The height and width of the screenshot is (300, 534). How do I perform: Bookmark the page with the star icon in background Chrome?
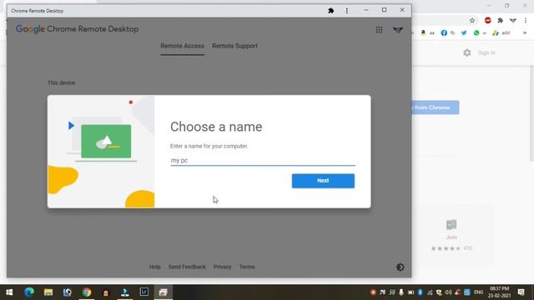pos(472,20)
